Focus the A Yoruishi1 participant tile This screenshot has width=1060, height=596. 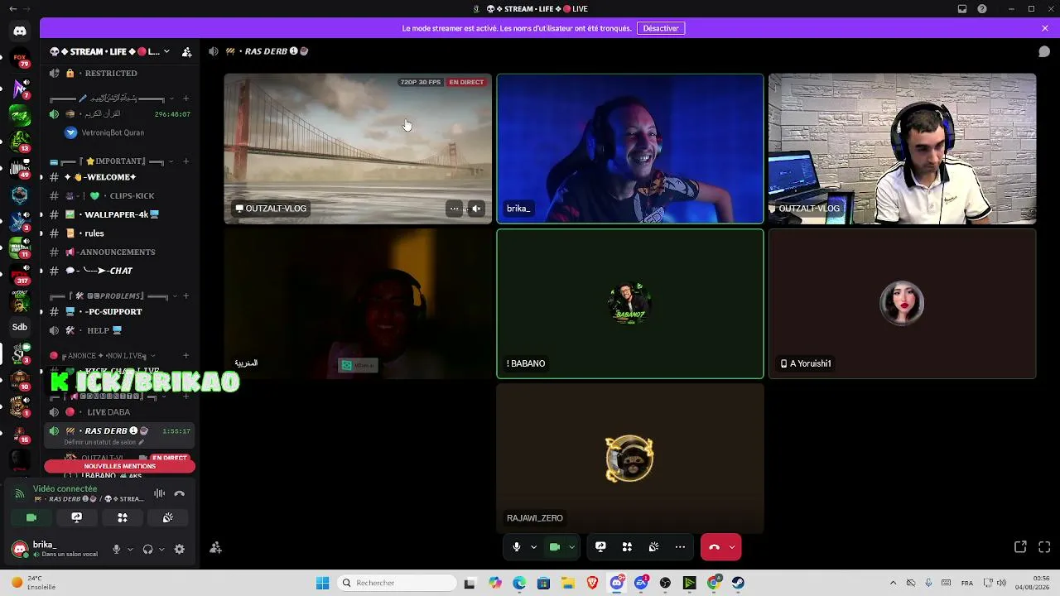click(x=903, y=304)
